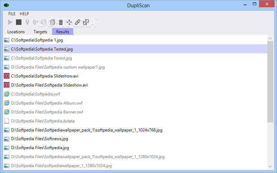277x173 pixels.
Task: Select the Results tab
Action: point(63,31)
